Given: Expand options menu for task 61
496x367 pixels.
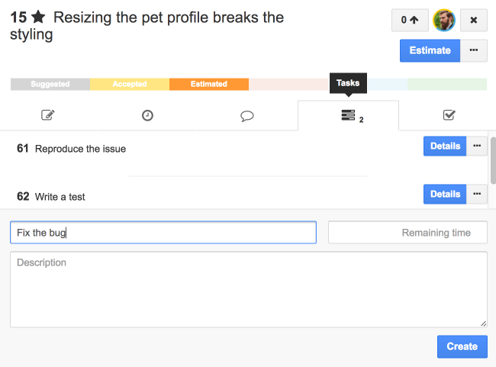Looking at the screenshot, I should (478, 146).
